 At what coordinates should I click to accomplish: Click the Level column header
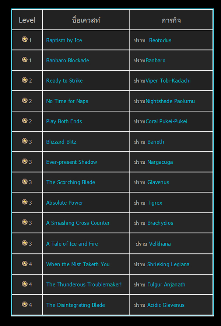pos(27,20)
